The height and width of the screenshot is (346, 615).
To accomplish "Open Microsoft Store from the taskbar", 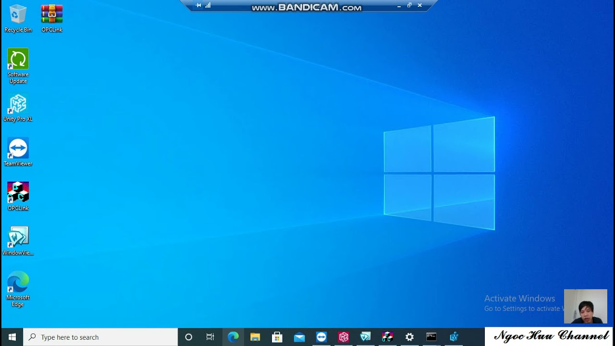I will [x=277, y=337].
